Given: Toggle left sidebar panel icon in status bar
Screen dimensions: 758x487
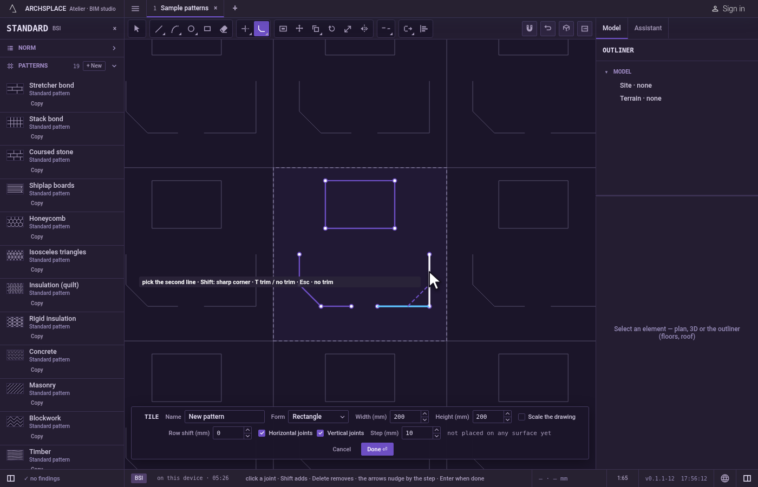Looking at the screenshot, I should pyautogui.click(x=10, y=478).
